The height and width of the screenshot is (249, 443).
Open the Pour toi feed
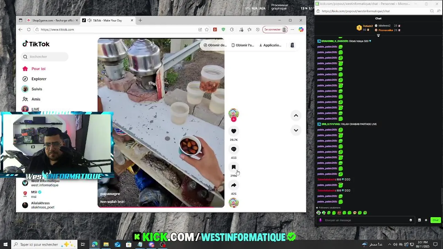(38, 69)
